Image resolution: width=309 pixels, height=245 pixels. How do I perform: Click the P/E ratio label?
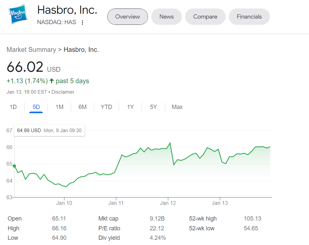tap(109, 228)
